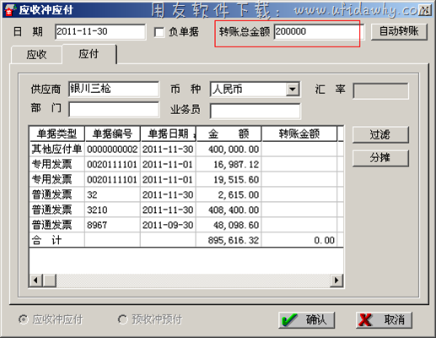The image size is (436, 338).
Task: Click the 供应商 field with 银川三枪
Action: coord(114,90)
